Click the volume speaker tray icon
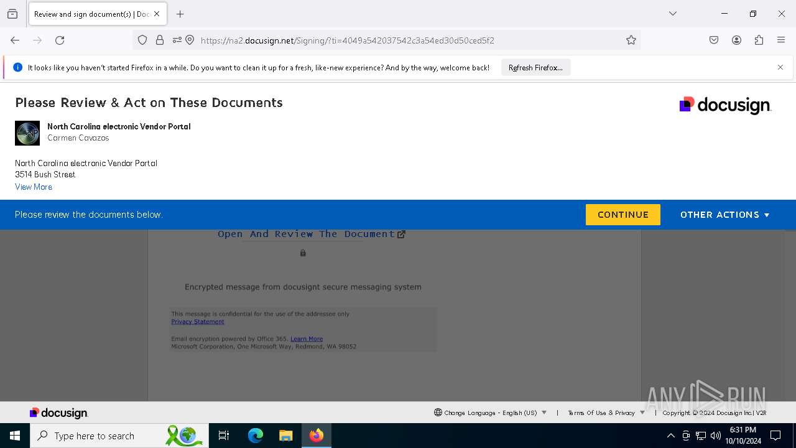Screen dimensions: 796x448 (716, 436)
